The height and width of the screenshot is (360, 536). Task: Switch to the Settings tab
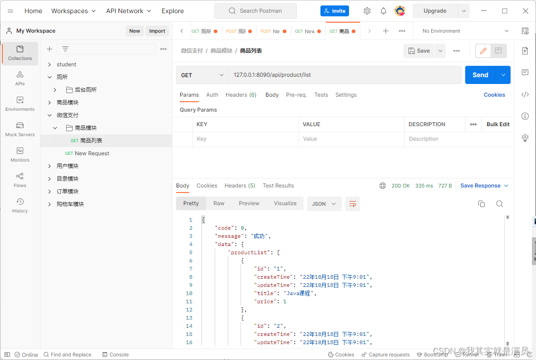point(345,95)
